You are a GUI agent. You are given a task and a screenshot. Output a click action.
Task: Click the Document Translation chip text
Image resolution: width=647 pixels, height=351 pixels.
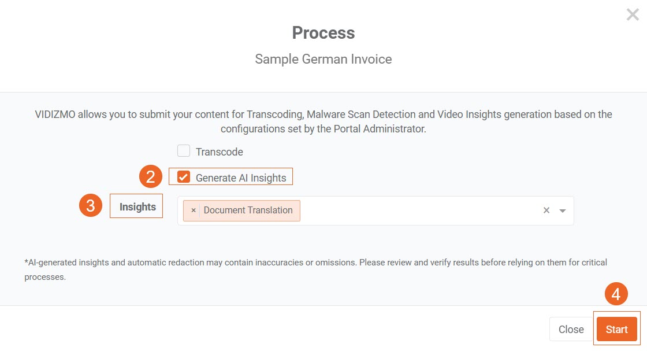tap(248, 210)
